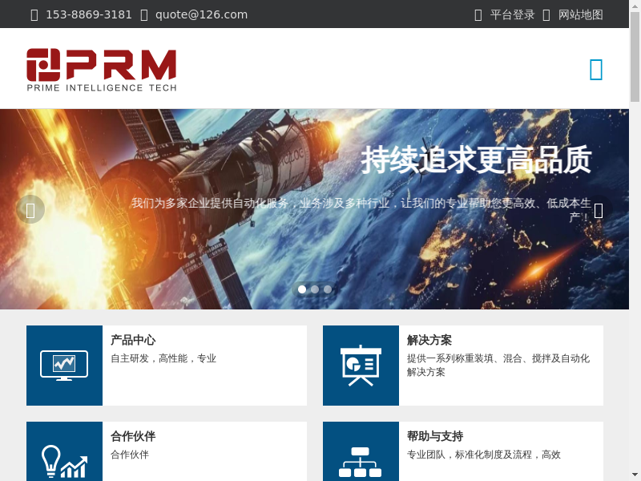Select the third carousel dot
641x481 pixels.
point(328,289)
